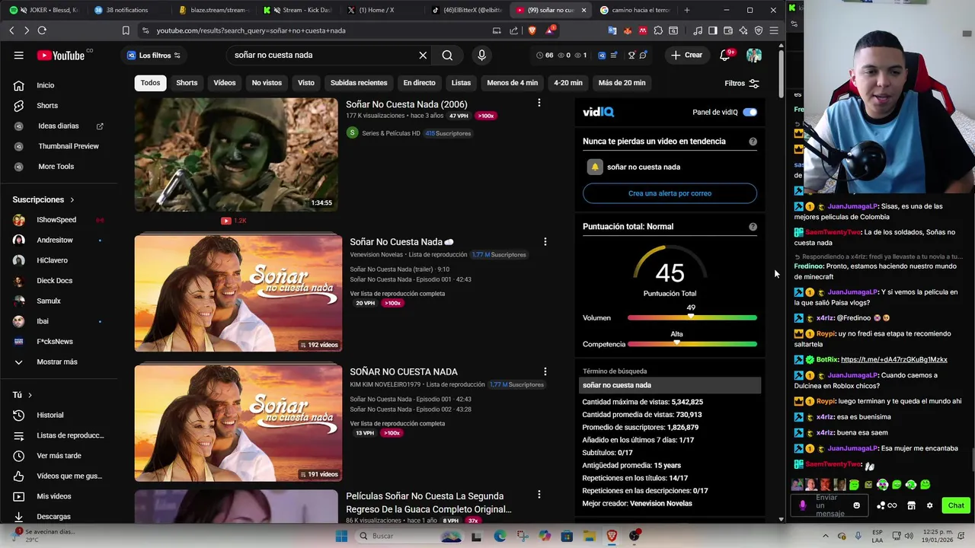The height and width of the screenshot is (548, 975).
Task: Toggle the browser sidebar panel icon
Action: [713, 30]
